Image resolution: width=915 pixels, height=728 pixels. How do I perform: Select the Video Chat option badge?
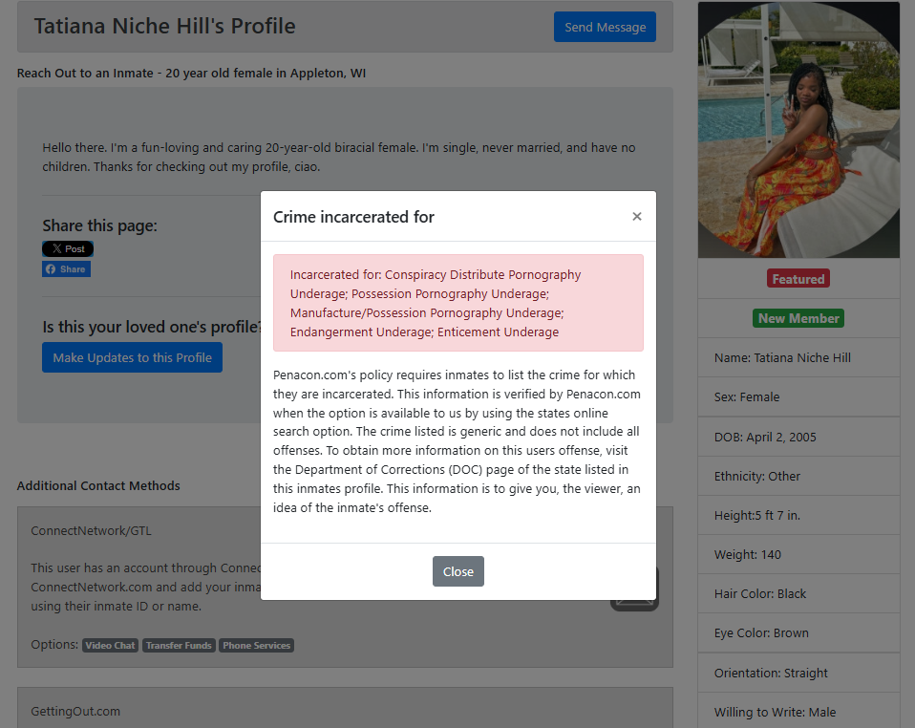110,645
